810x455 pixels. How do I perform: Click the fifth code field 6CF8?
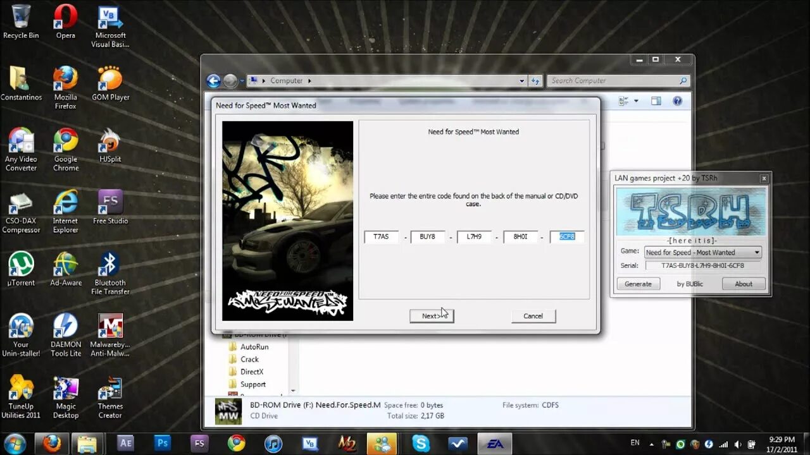pyautogui.click(x=567, y=237)
